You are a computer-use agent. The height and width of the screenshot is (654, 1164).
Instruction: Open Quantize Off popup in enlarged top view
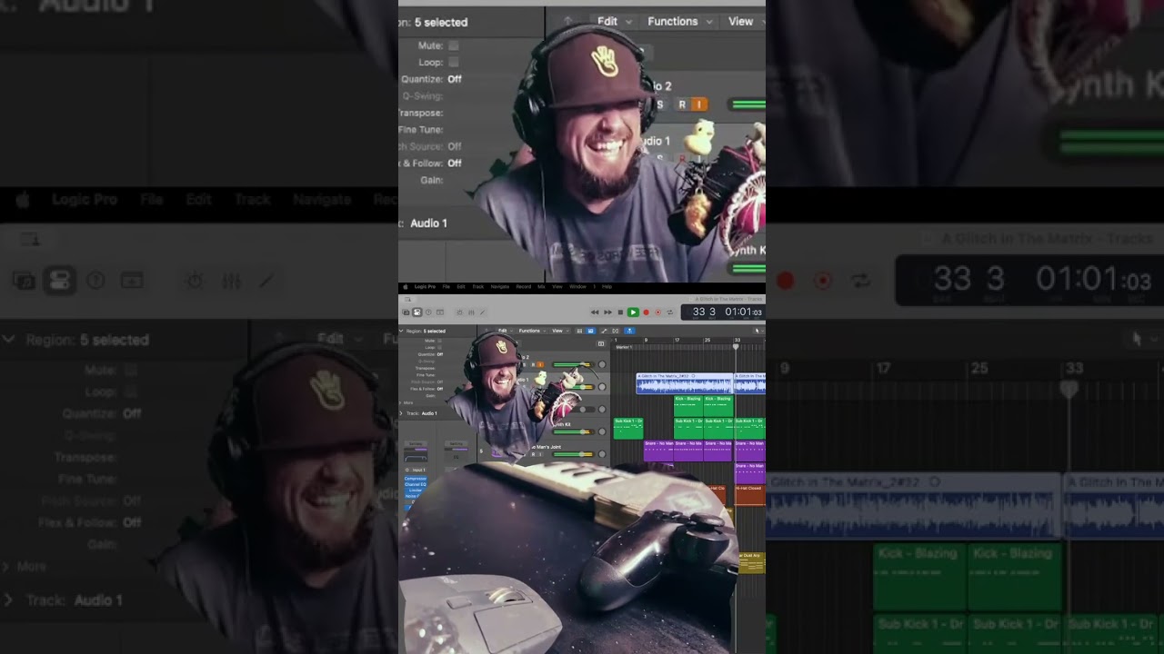455,79
